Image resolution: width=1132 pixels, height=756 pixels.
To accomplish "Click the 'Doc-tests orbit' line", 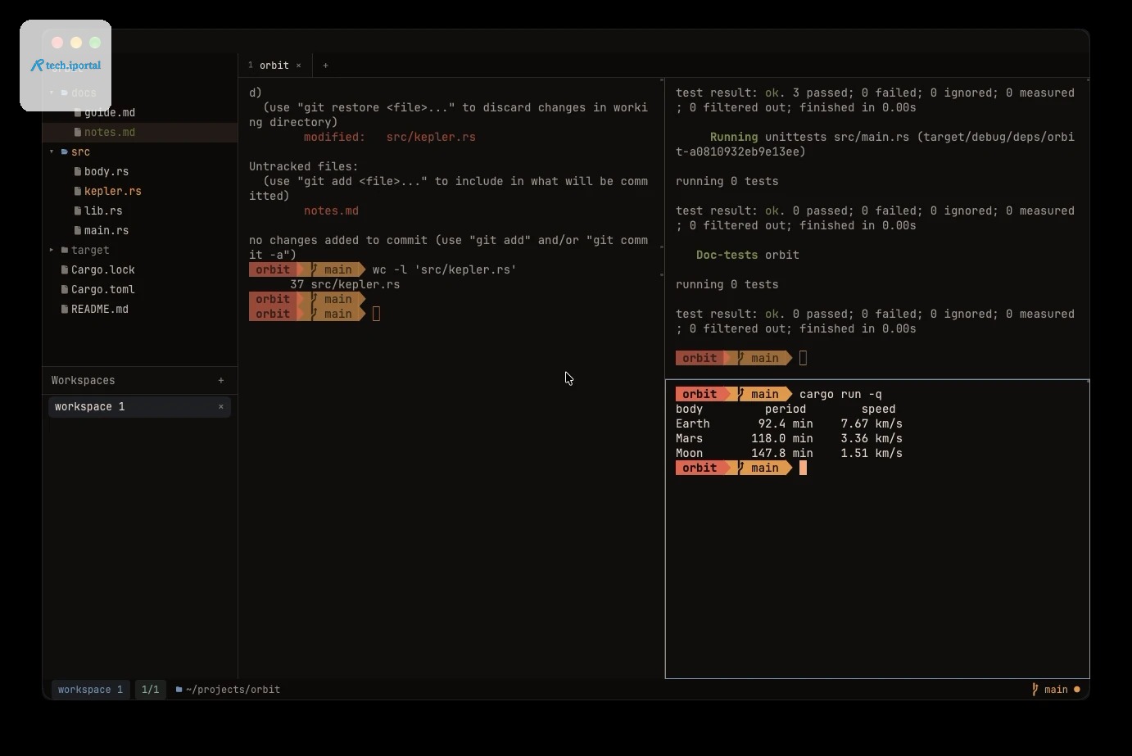I will click(748, 255).
